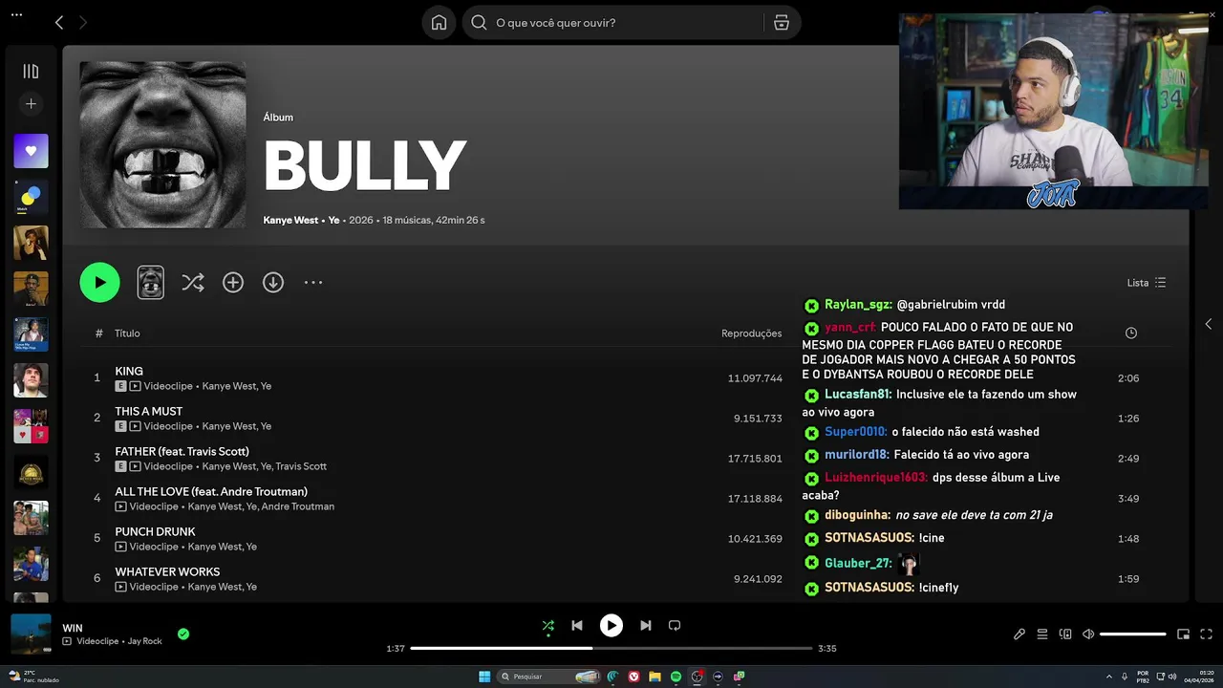The image size is (1223, 688).
Task: Open lyrics with microphone icon
Action: 1019,634
